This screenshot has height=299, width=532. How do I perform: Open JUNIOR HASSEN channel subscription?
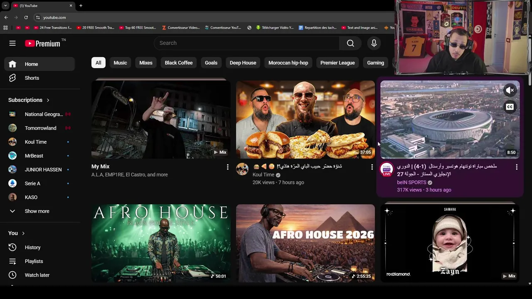pyautogui.click(x=39, y=169)
